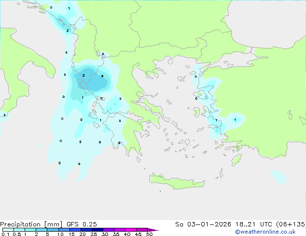Click the "40" legend scale label
Screen dimensions: 306x236
[x=127, y=234]
